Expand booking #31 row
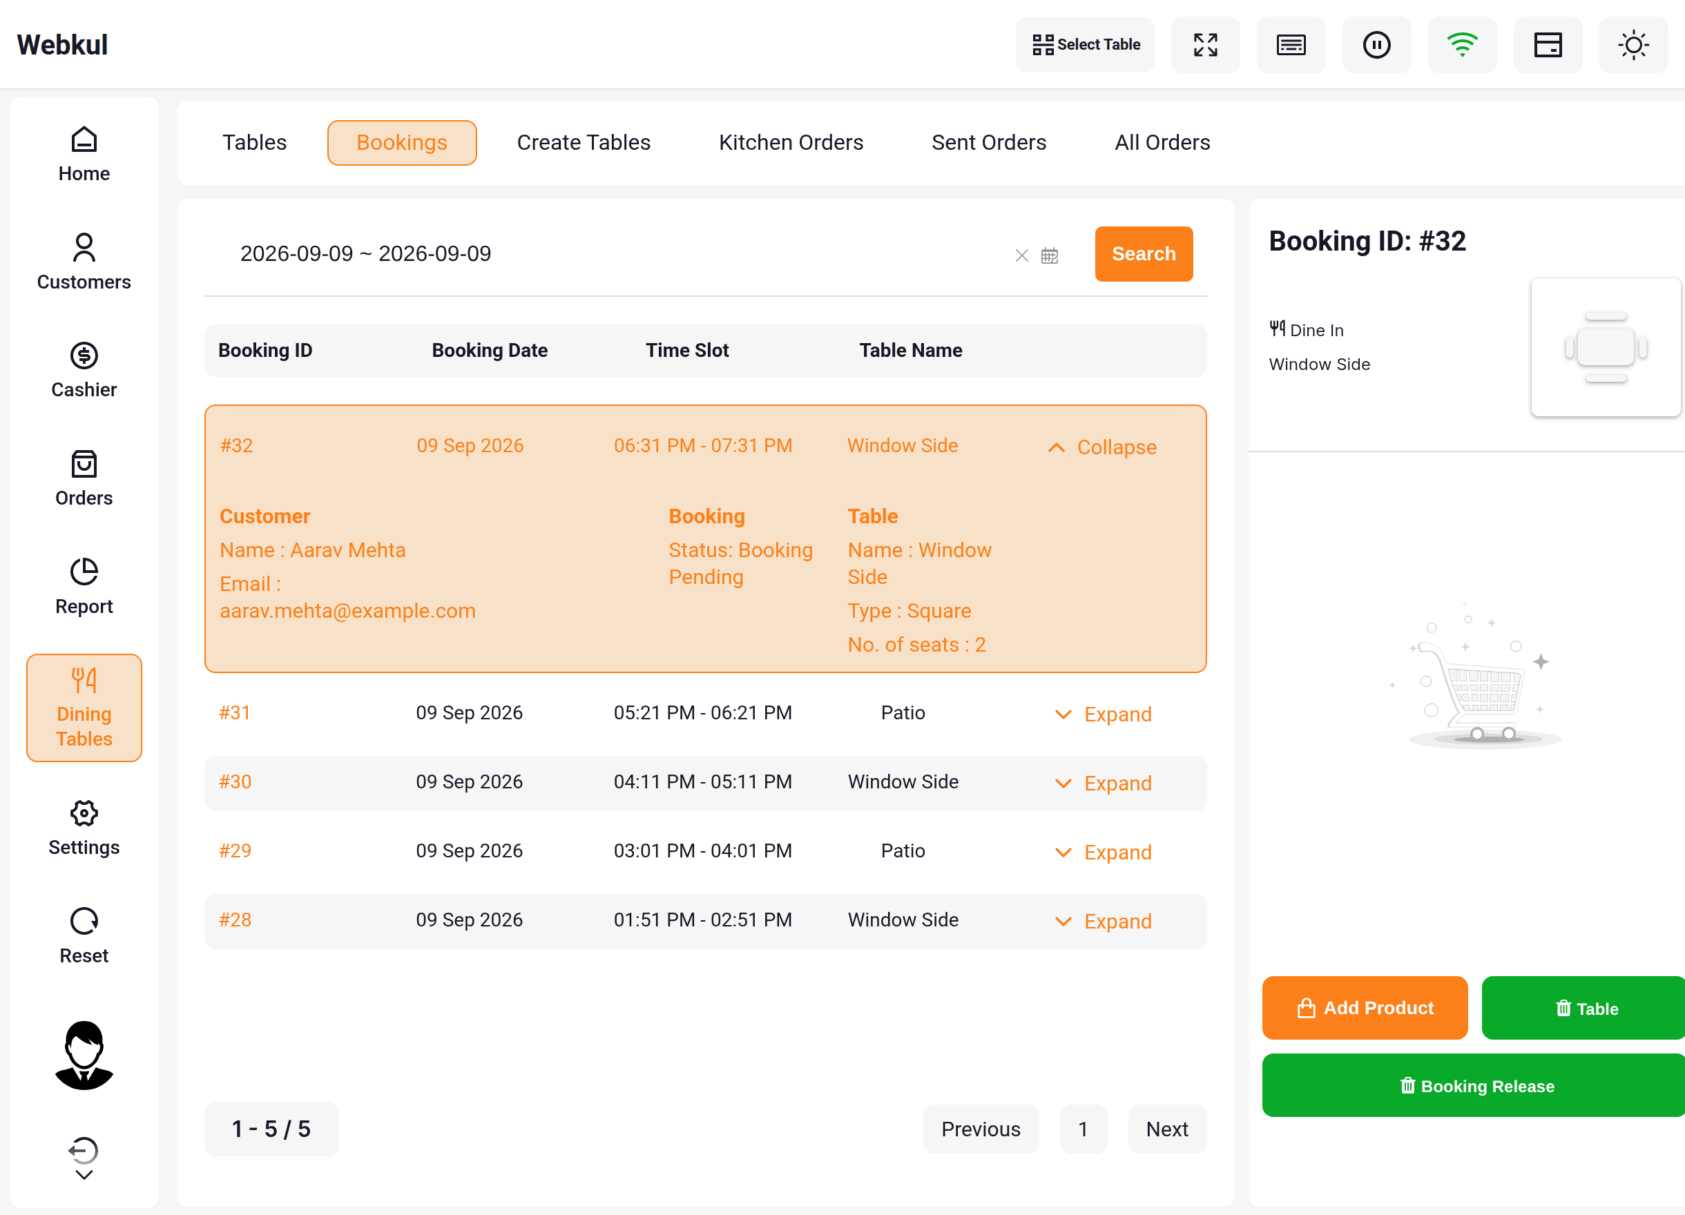The image size is (1685, 1215). [1104, 715]
